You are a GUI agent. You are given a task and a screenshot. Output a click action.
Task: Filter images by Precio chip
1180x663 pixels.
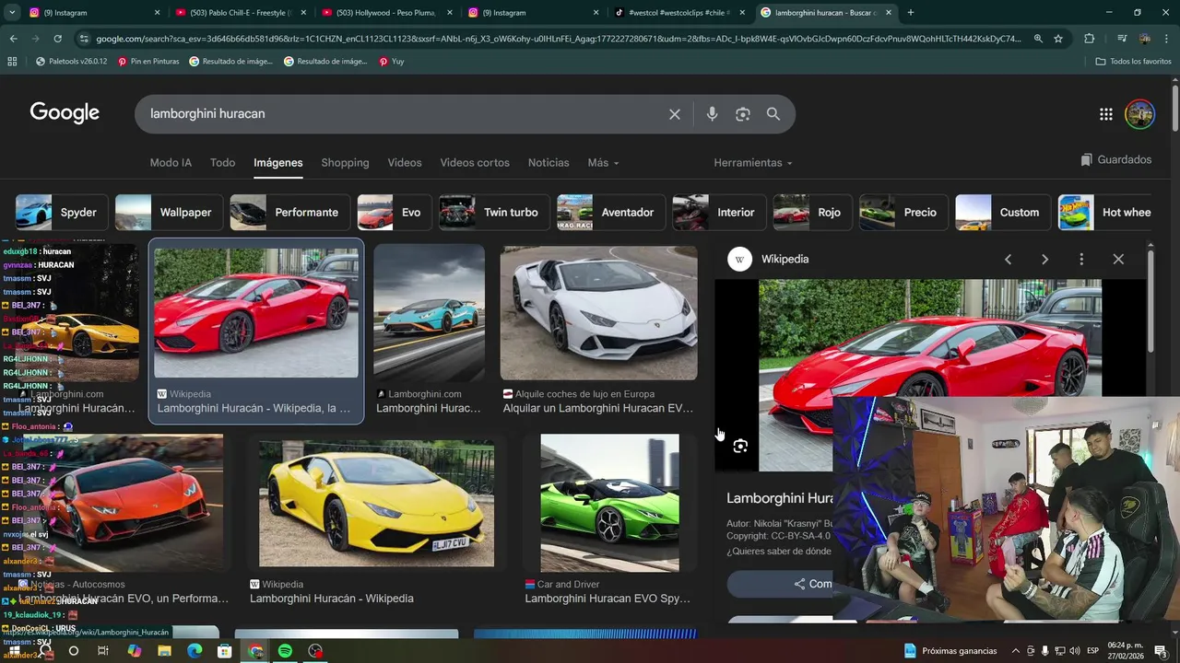(x=903, y=213)
